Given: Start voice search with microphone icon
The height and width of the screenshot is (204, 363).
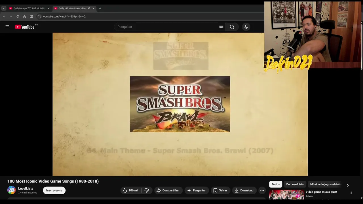Looking at the screenshot, I should [246, 27].
